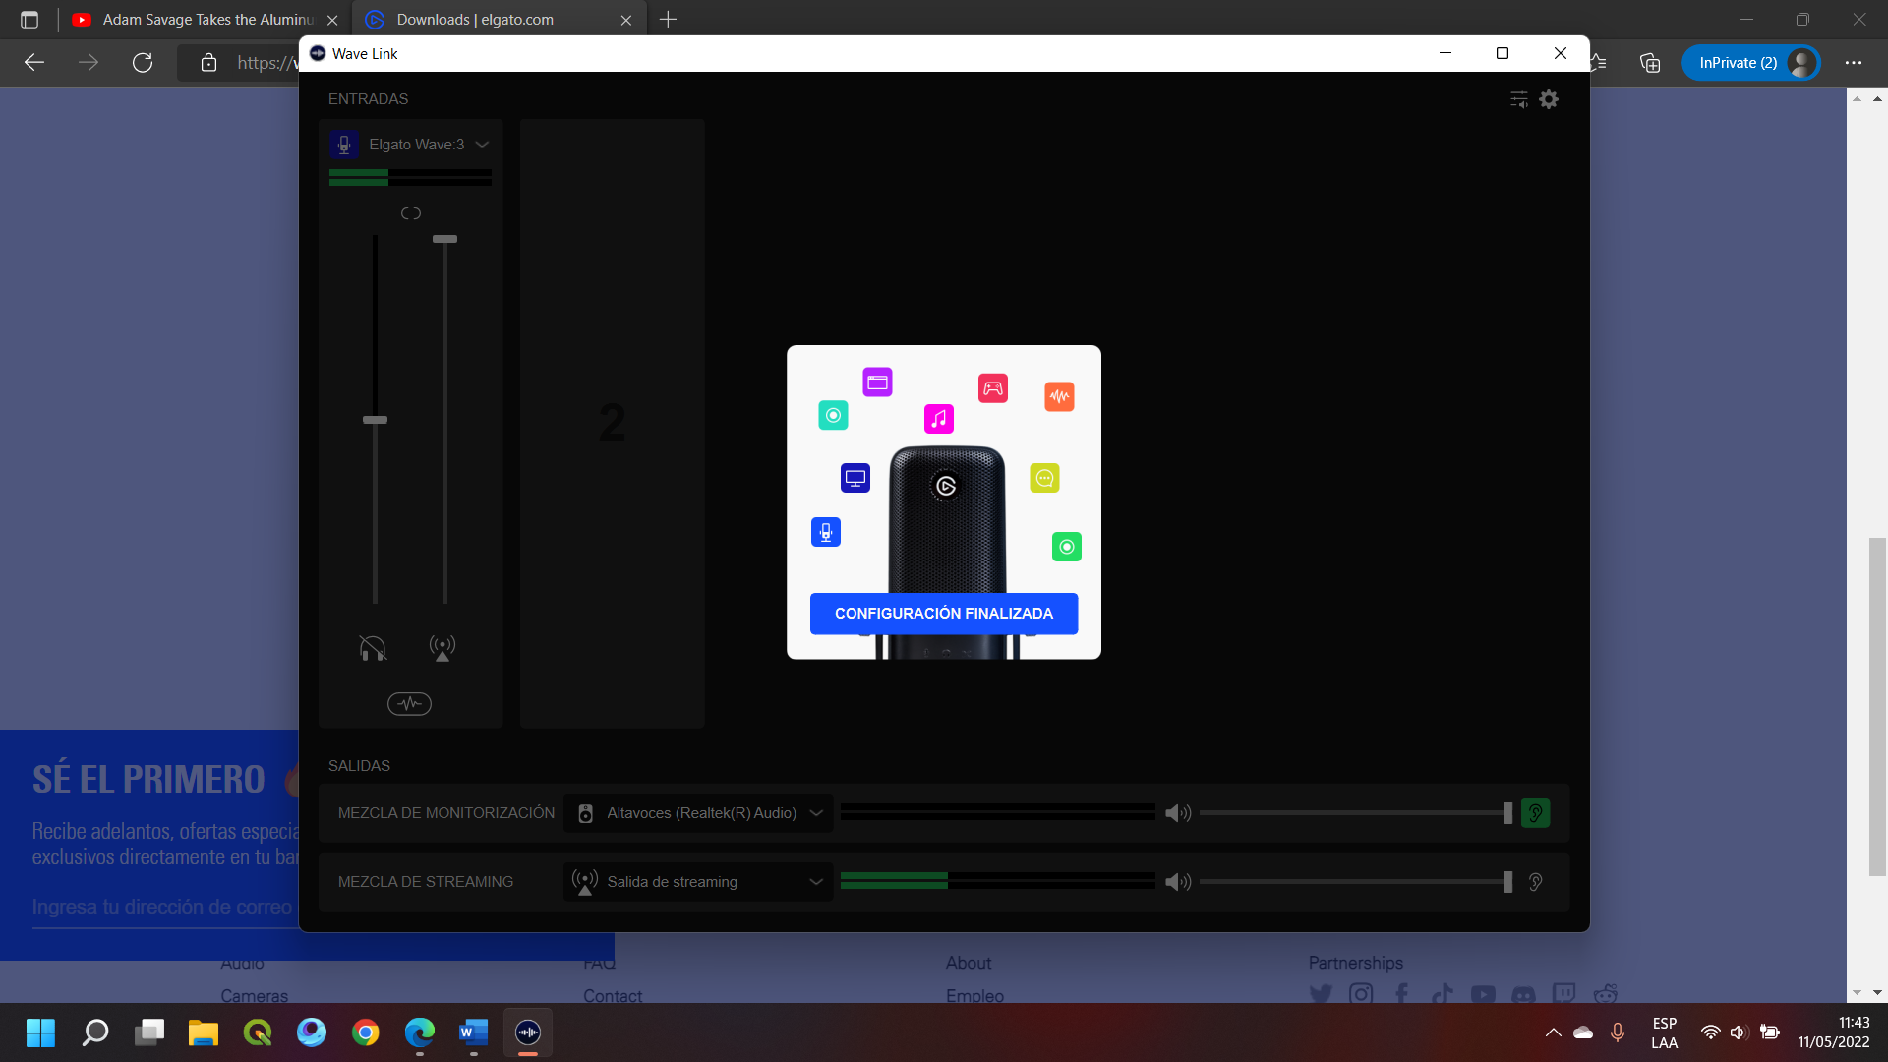Screen dimensions: 1888x1062
Task: Open InPrivate profile button
Action: pos(1750,63)
